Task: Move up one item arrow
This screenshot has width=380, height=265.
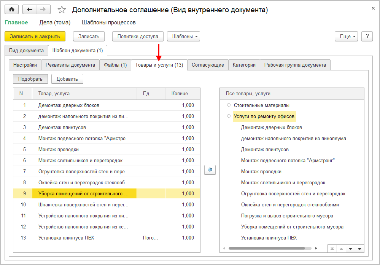Action: click(x=341, y=249)
